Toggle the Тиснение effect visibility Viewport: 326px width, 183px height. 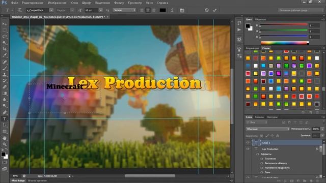[262, 159]
